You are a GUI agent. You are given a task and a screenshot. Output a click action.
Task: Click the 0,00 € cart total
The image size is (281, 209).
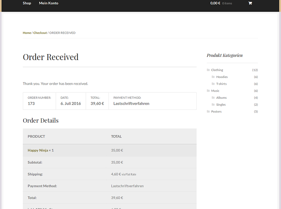[x=215, y=3]
